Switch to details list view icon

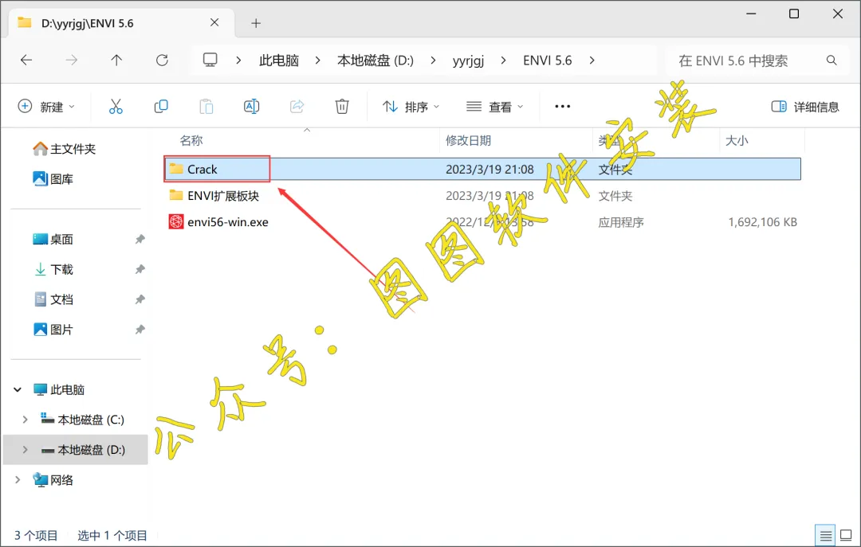[x=826, y=535]
